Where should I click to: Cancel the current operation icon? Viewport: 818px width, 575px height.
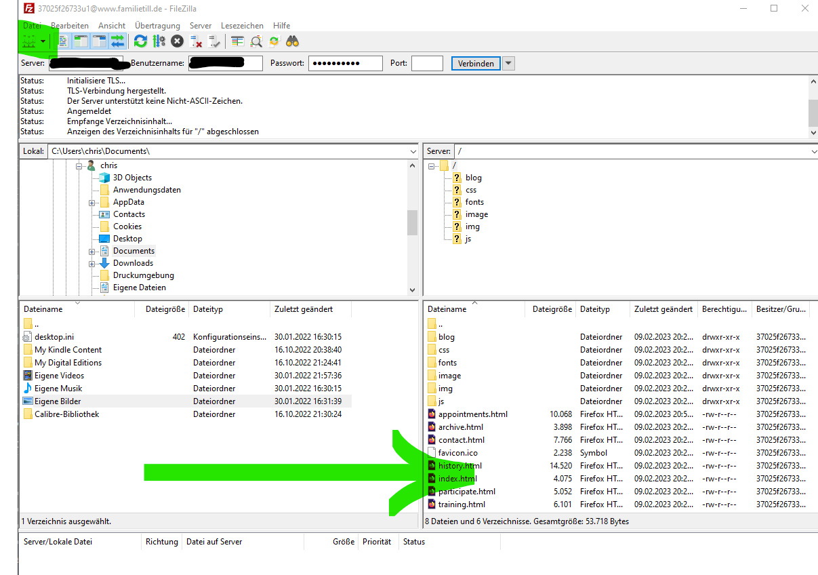point(177,41)
